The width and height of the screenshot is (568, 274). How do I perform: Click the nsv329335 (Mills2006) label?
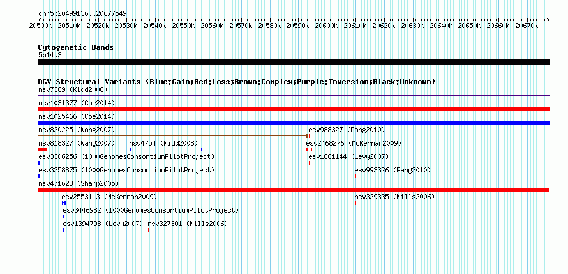coord(394,197)
